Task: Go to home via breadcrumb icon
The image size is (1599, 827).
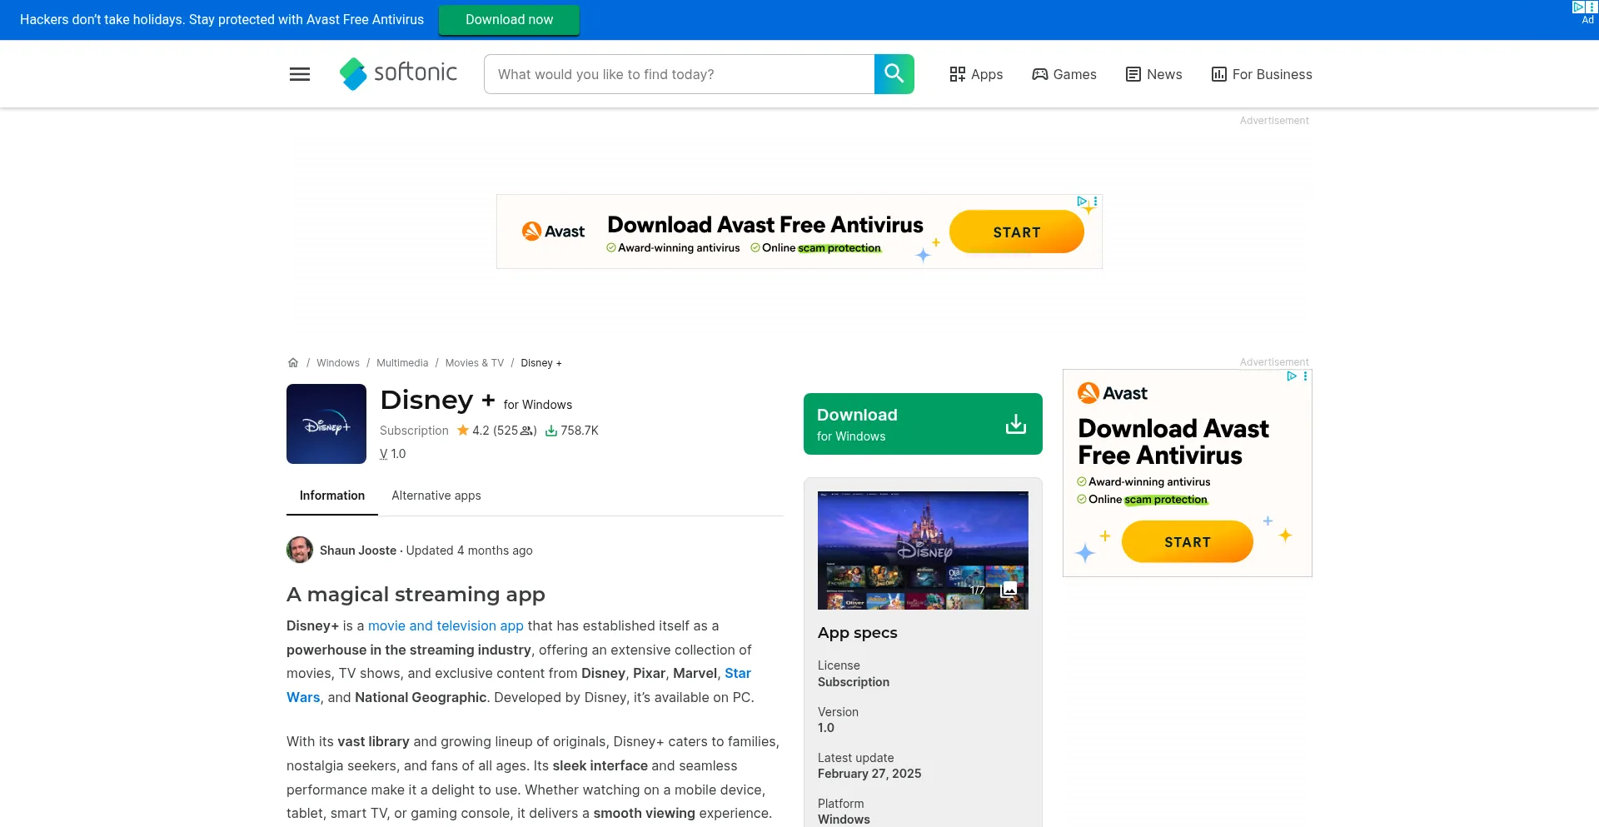Action: tap(293, 363)
